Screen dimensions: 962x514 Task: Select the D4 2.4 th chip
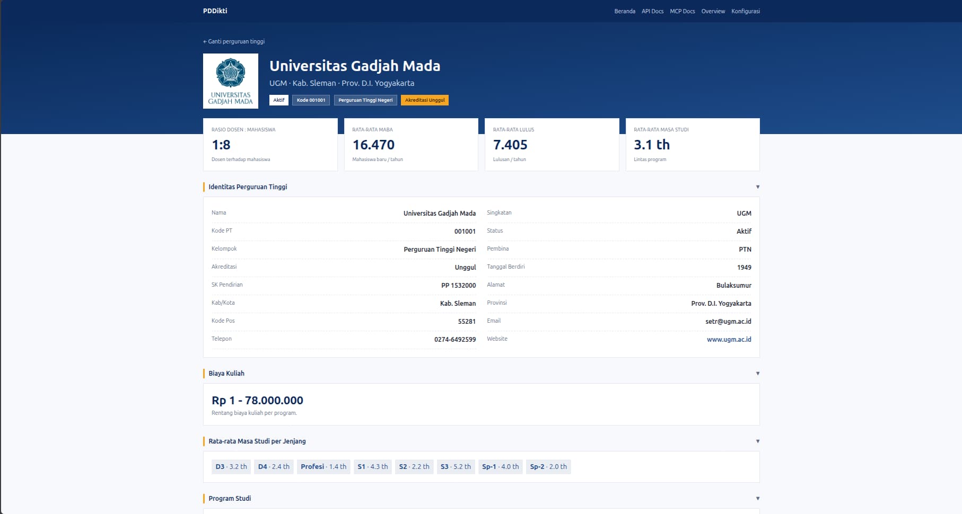tap(274, 467)
